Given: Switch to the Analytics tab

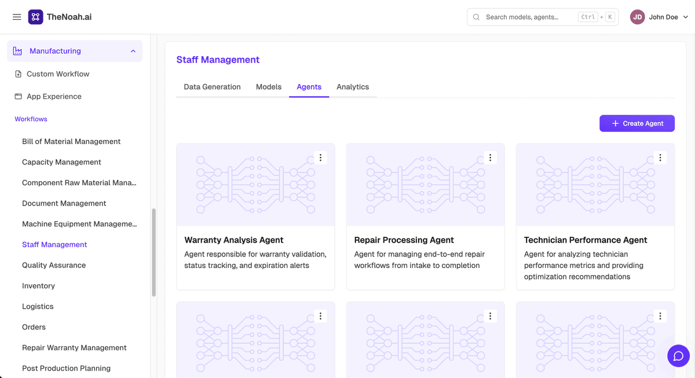Looking at the screenshot, I should 353,87.
